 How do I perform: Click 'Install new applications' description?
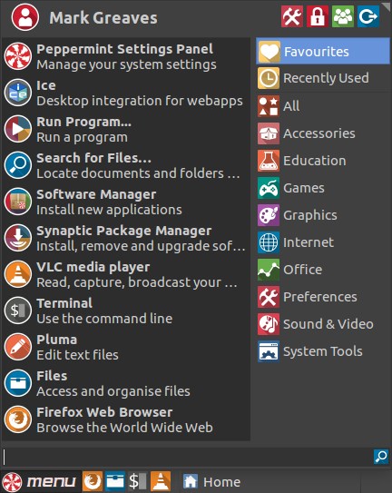pyautogui.click(x=109, y=210)
